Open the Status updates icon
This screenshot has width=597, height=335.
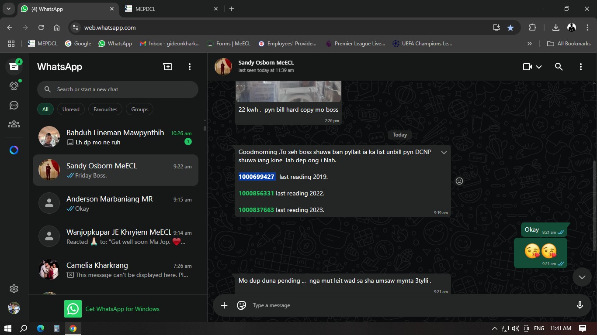click(x=14, y=86)
